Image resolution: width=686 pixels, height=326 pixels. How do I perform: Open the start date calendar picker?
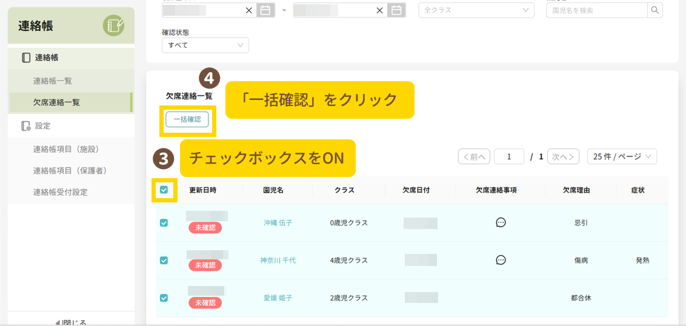click(x=265, y=10)
